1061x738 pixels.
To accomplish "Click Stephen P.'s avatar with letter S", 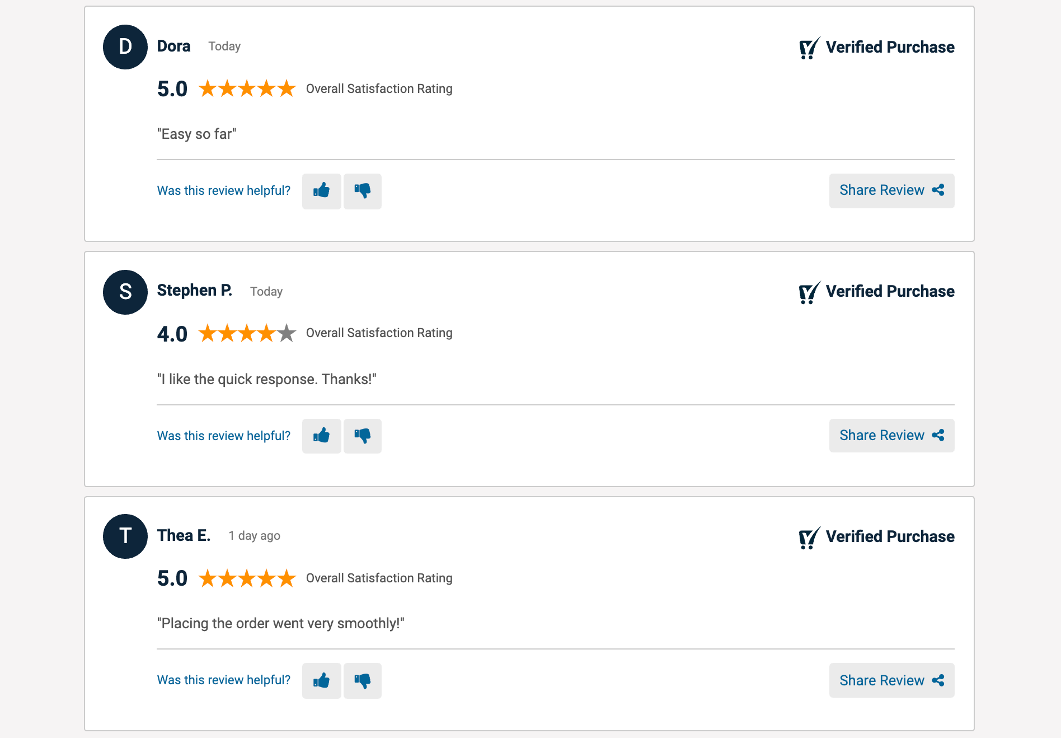I will 125,292.
